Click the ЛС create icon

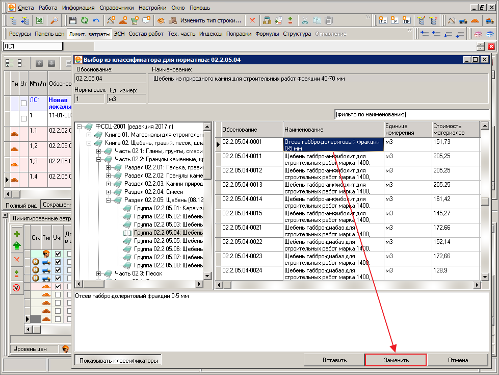383,21
